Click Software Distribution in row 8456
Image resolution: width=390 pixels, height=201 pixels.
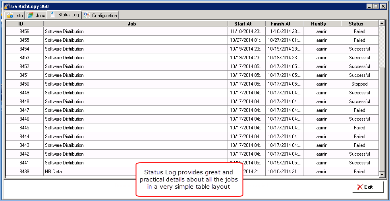(x=64, y=31)
